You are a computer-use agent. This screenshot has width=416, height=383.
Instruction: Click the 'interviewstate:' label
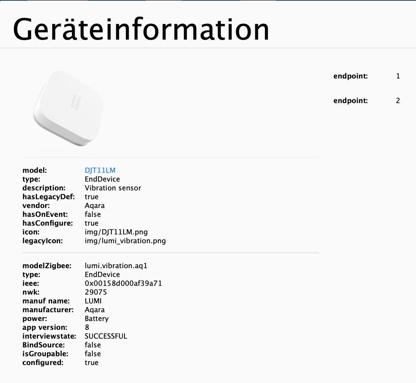[x=49, y=336]
